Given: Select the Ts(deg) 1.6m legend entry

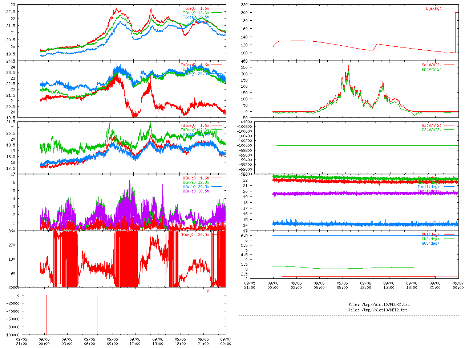Looking at the screenshot, I should tap(195, 65).
